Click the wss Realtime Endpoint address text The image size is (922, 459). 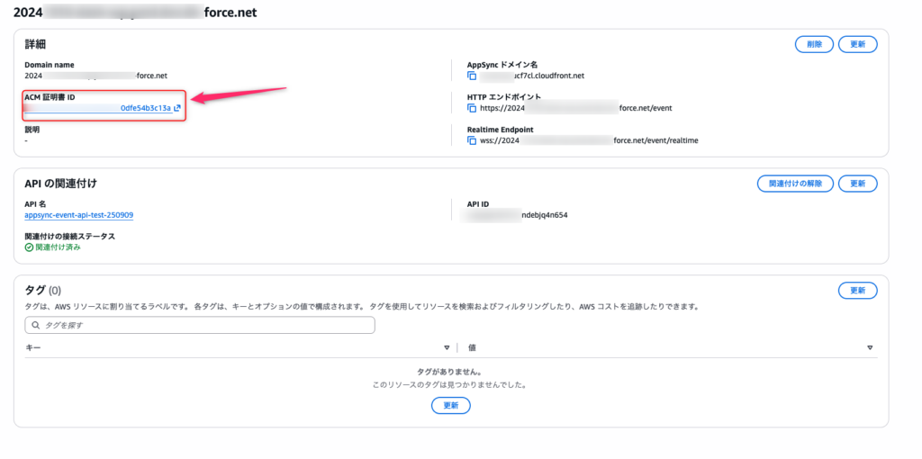coord(589,141)
